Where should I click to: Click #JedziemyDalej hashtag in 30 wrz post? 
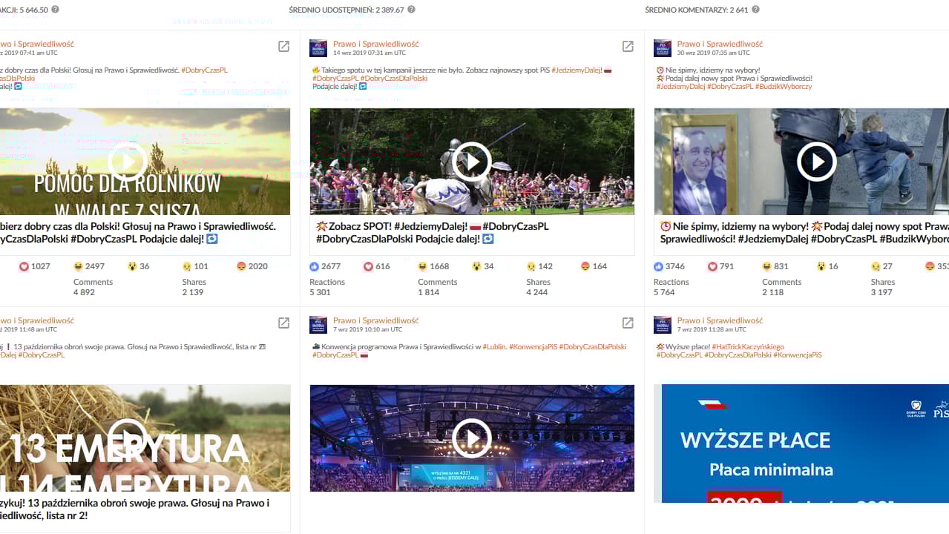(680, 87)
